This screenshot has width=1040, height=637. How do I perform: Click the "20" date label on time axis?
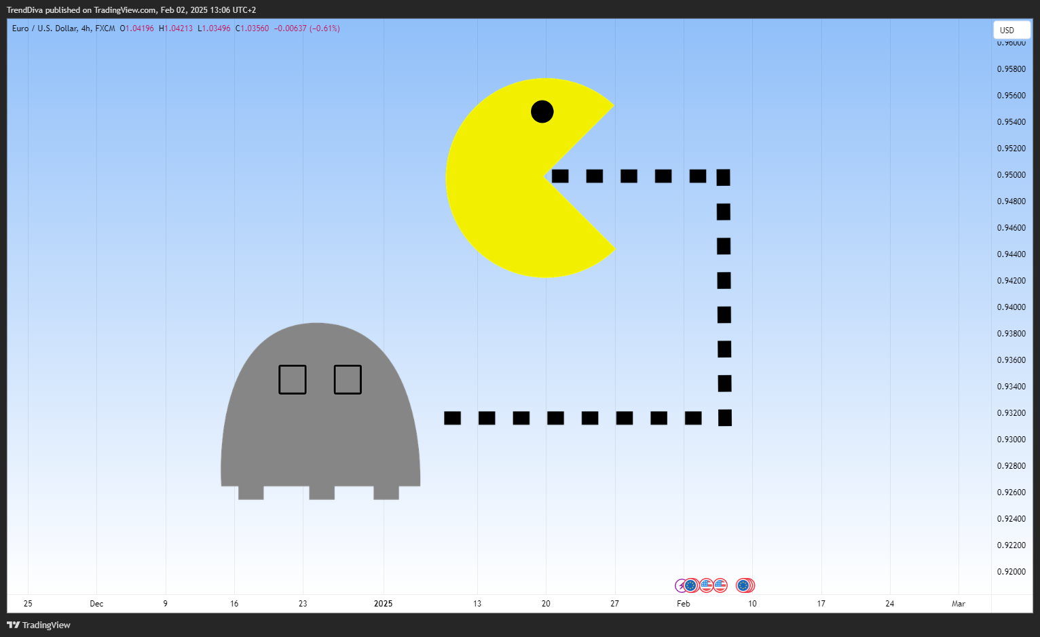tap(546, 604)
